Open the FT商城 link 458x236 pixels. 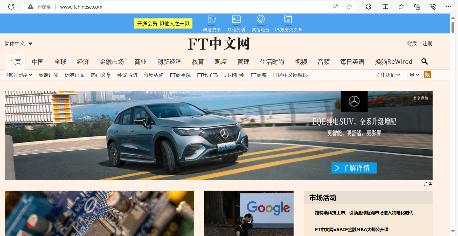tap(259, 75)
